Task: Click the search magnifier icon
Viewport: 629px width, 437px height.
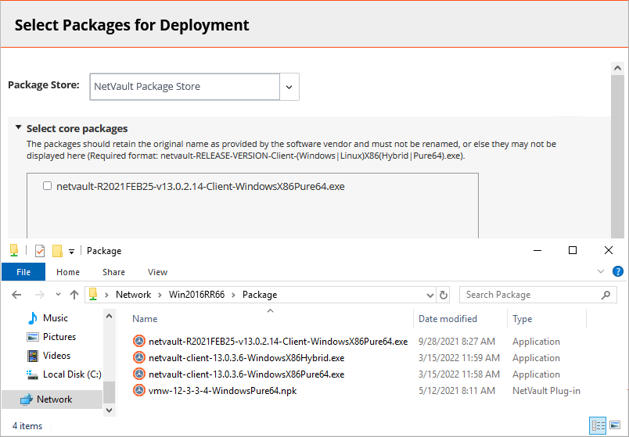Action: click(606, 295)
